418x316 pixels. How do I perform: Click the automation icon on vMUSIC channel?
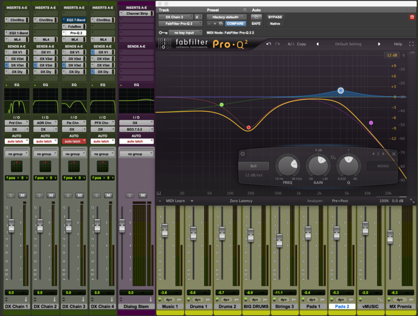click(x=380, y=300)
